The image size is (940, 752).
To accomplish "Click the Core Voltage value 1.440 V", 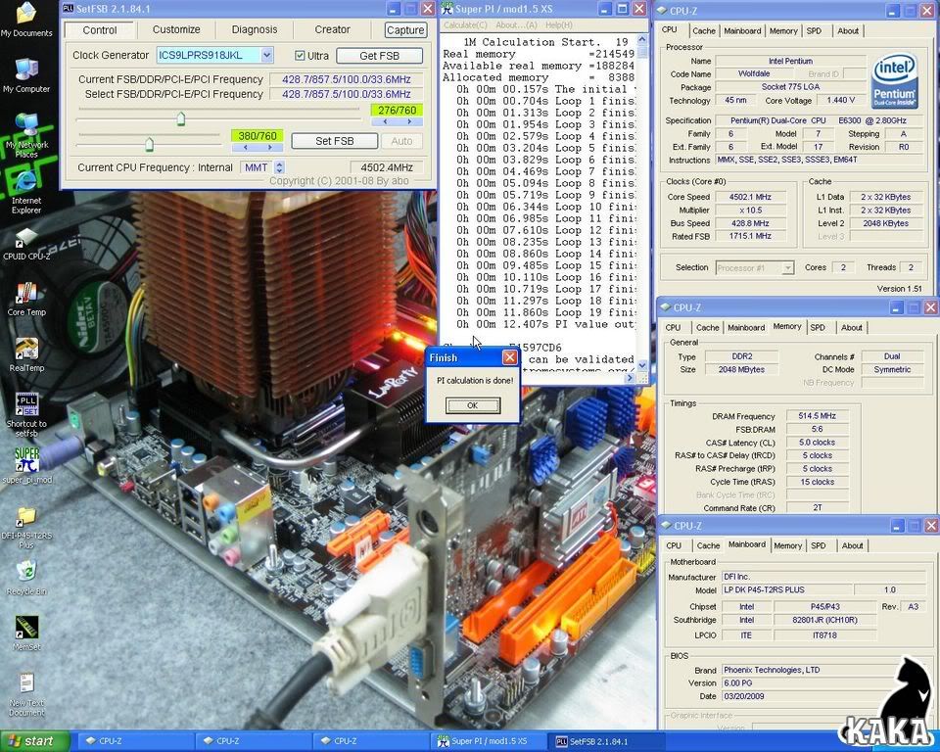I will click(840, 100).
